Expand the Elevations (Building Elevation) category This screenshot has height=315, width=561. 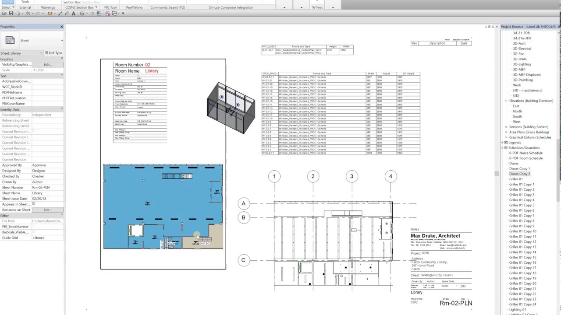(x=506, y=101)
